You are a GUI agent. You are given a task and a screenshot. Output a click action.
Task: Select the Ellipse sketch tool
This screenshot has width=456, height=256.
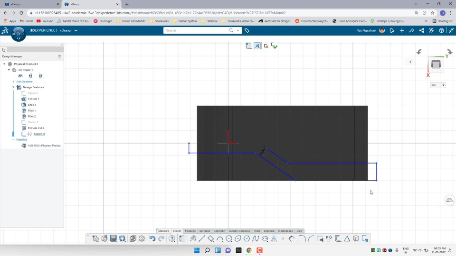[x=238, y=238]
